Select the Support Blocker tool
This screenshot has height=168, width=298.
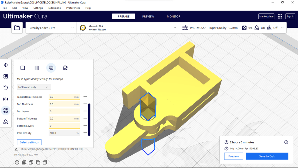click(6, 122)
